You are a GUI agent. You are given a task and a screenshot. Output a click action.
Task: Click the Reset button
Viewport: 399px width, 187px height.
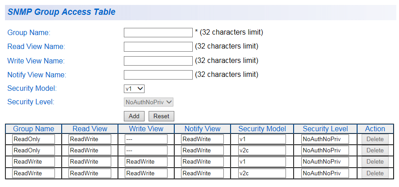[x=161, y=116]
